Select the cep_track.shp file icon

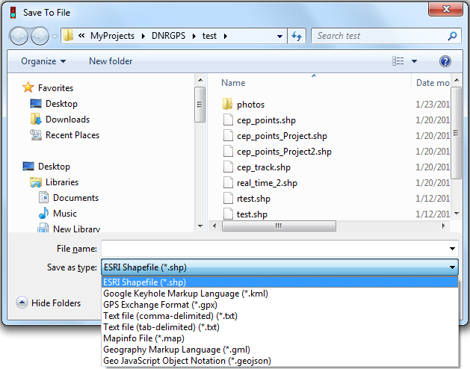tap(228, 167)
